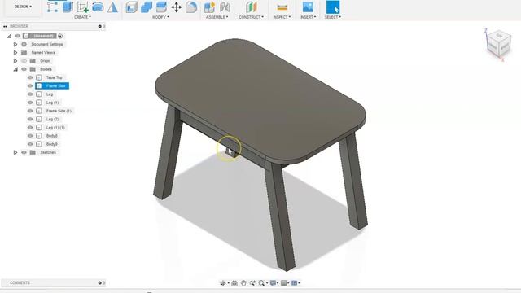521x293 pixels.
Task: Select the Extrude blue box tool
Action: pyautogui.click(x=68, y=7)
